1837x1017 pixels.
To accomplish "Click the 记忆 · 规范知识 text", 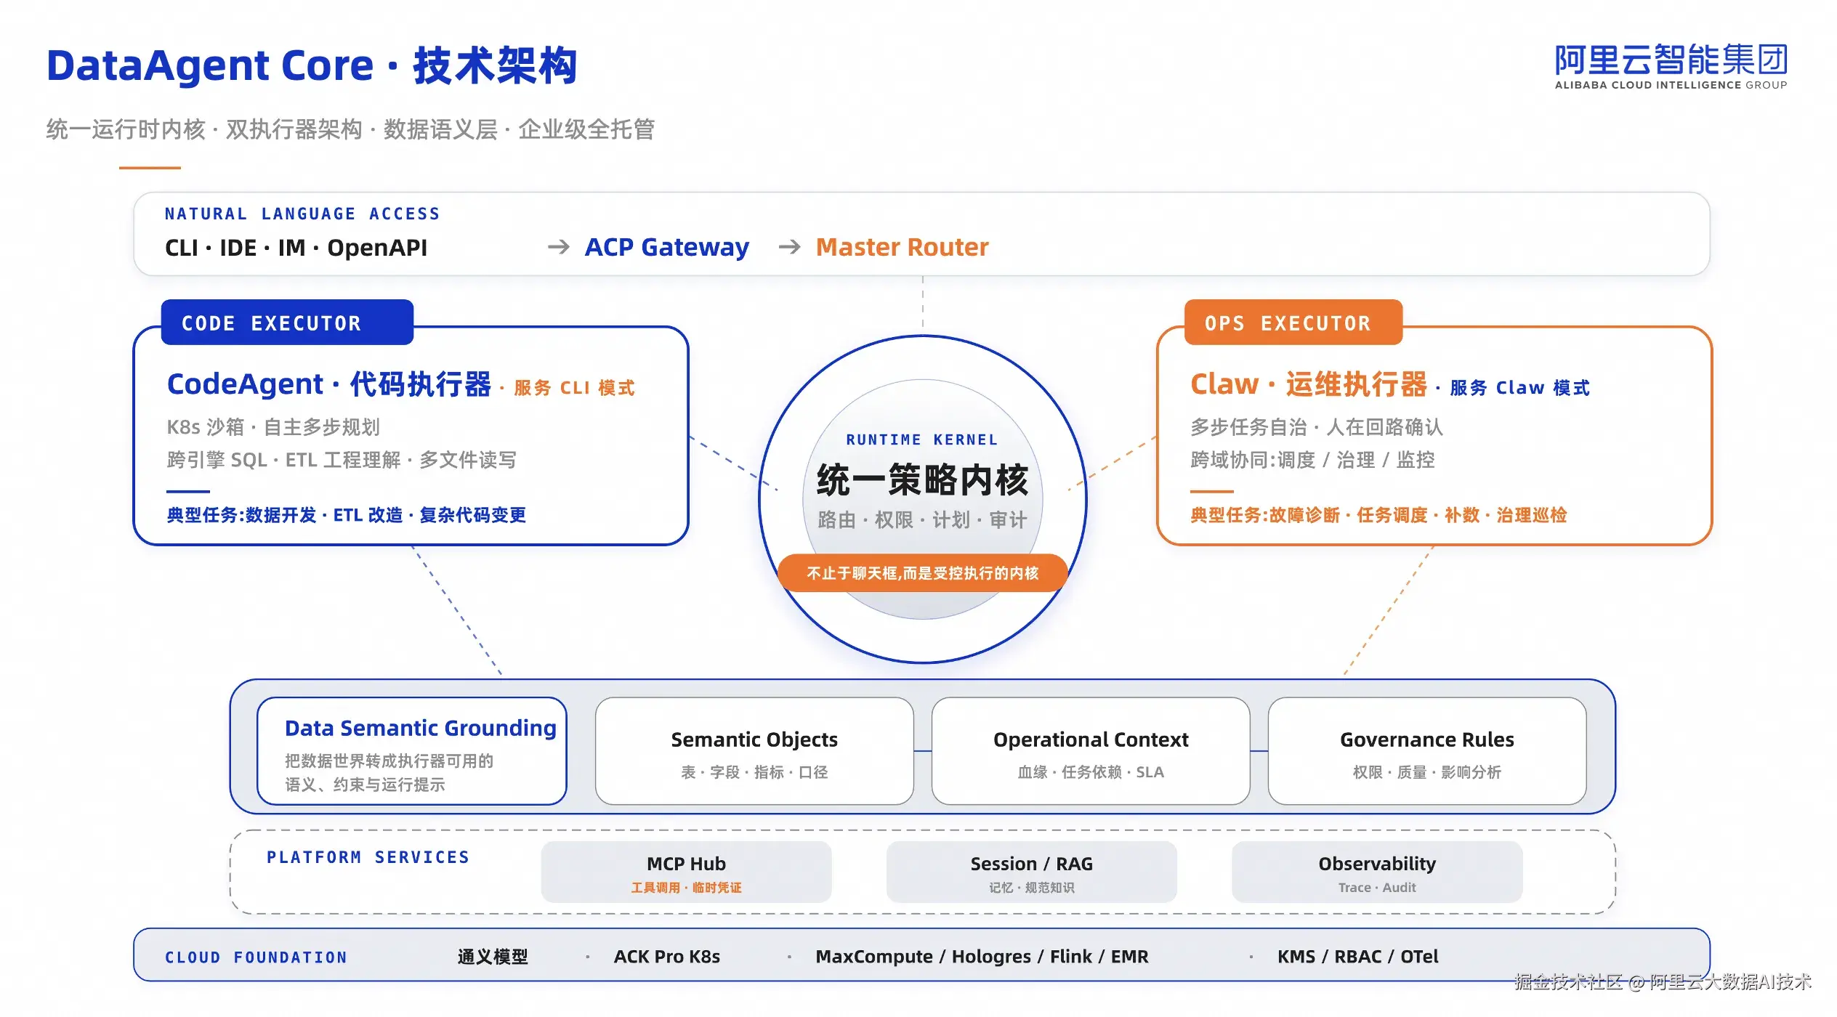I will 1031,888.
